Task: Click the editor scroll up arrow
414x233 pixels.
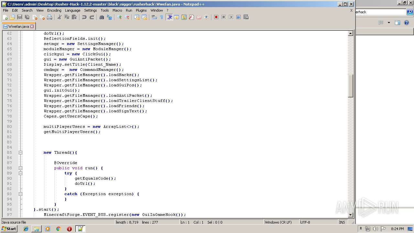Action: (350, 33)
